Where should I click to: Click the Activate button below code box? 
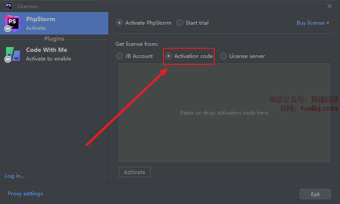tap(134, 172)
